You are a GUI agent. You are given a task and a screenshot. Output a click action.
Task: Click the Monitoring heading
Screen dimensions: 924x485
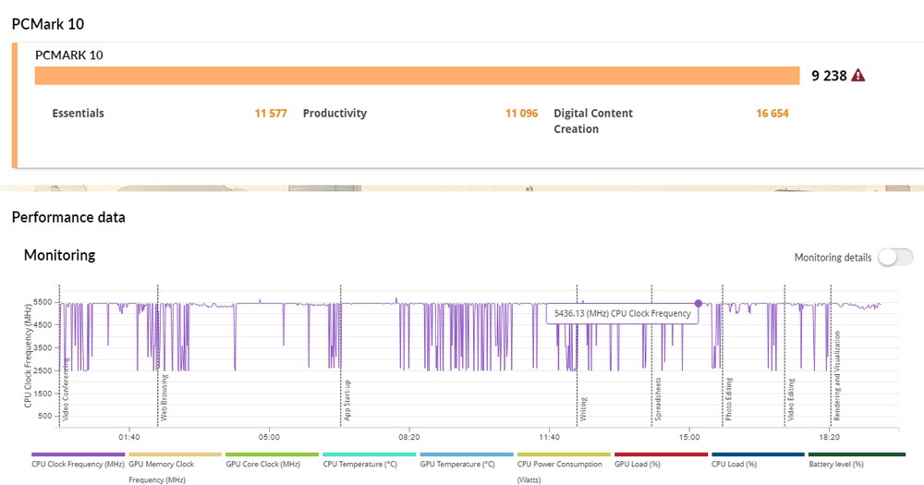[x=59, y=255]
